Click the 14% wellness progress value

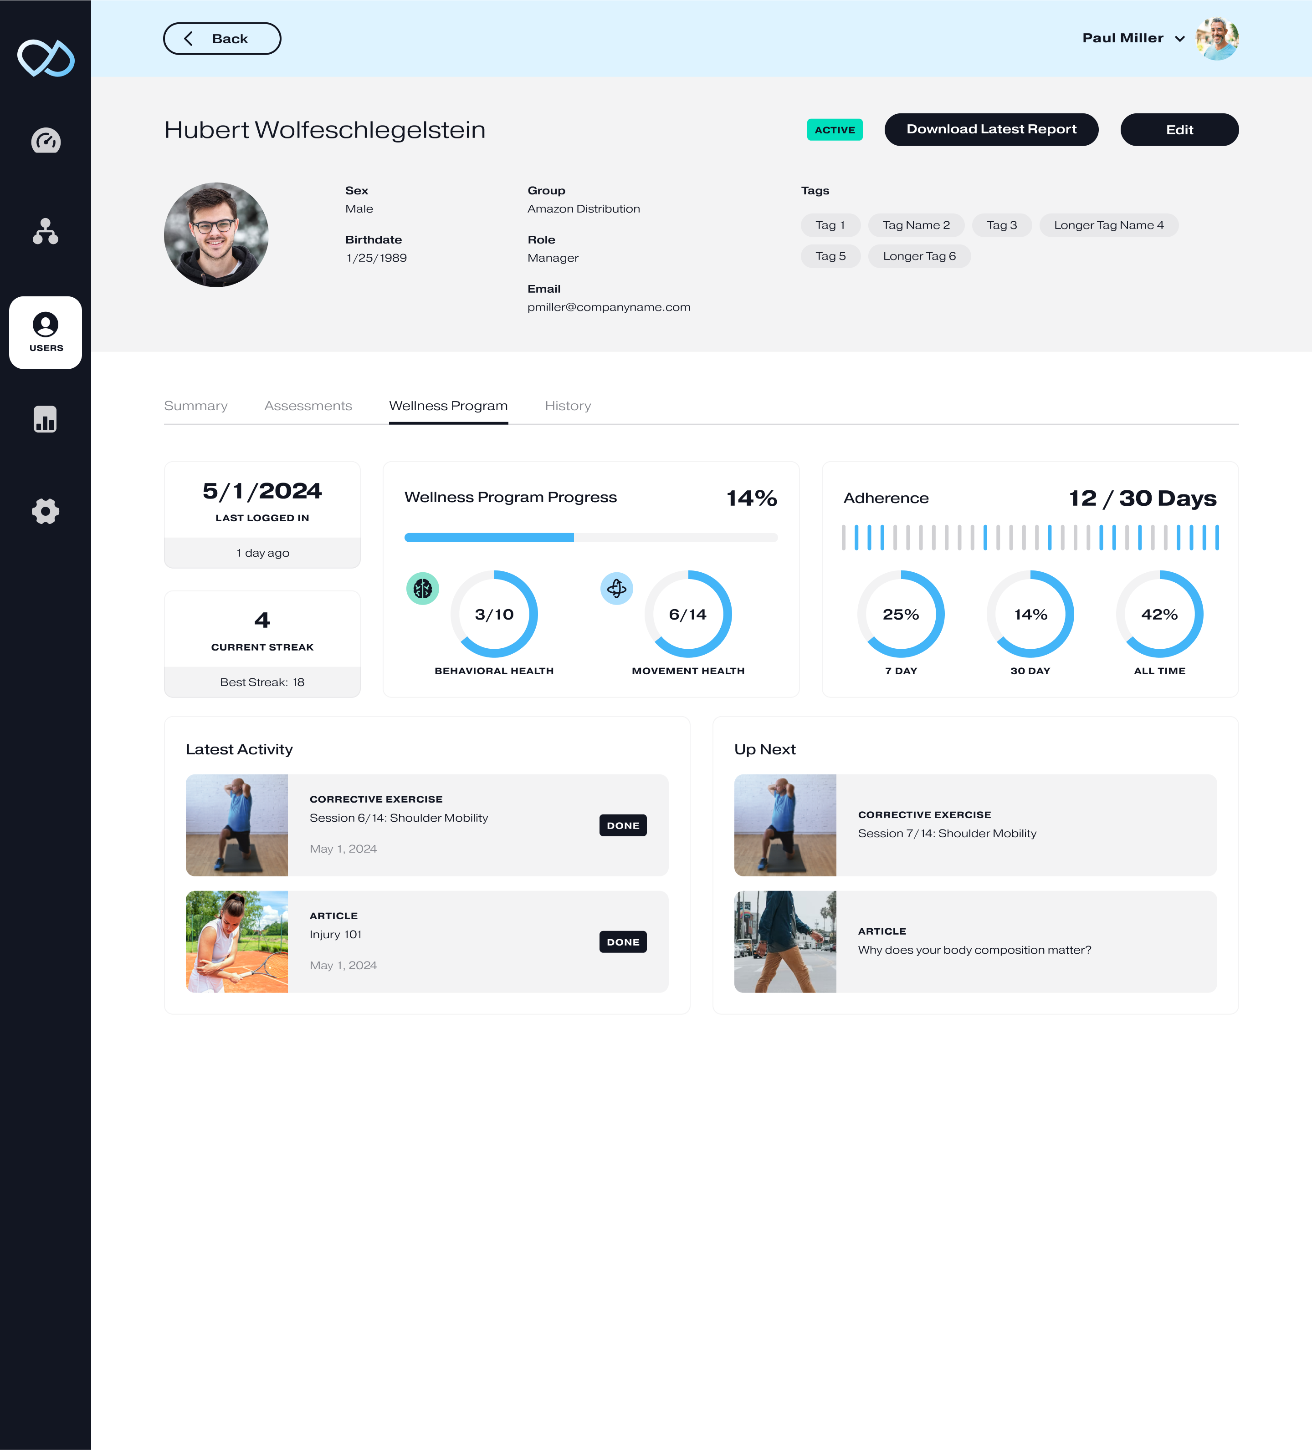(x=751, y=498)
